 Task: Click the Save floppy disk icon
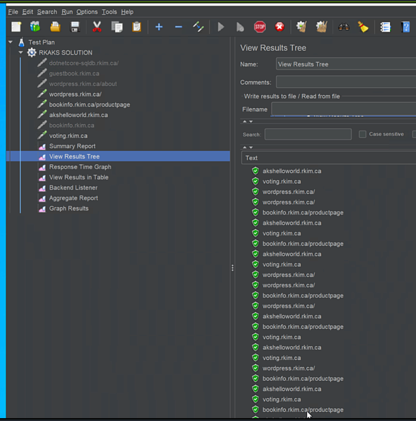point(75,27)
